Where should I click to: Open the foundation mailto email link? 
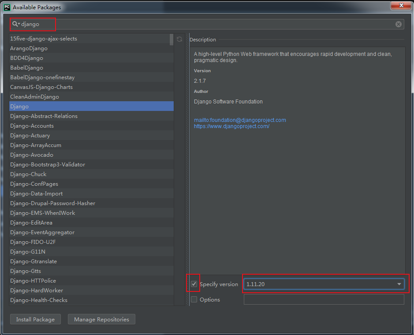pyautogui.click(x=240, y=120)
